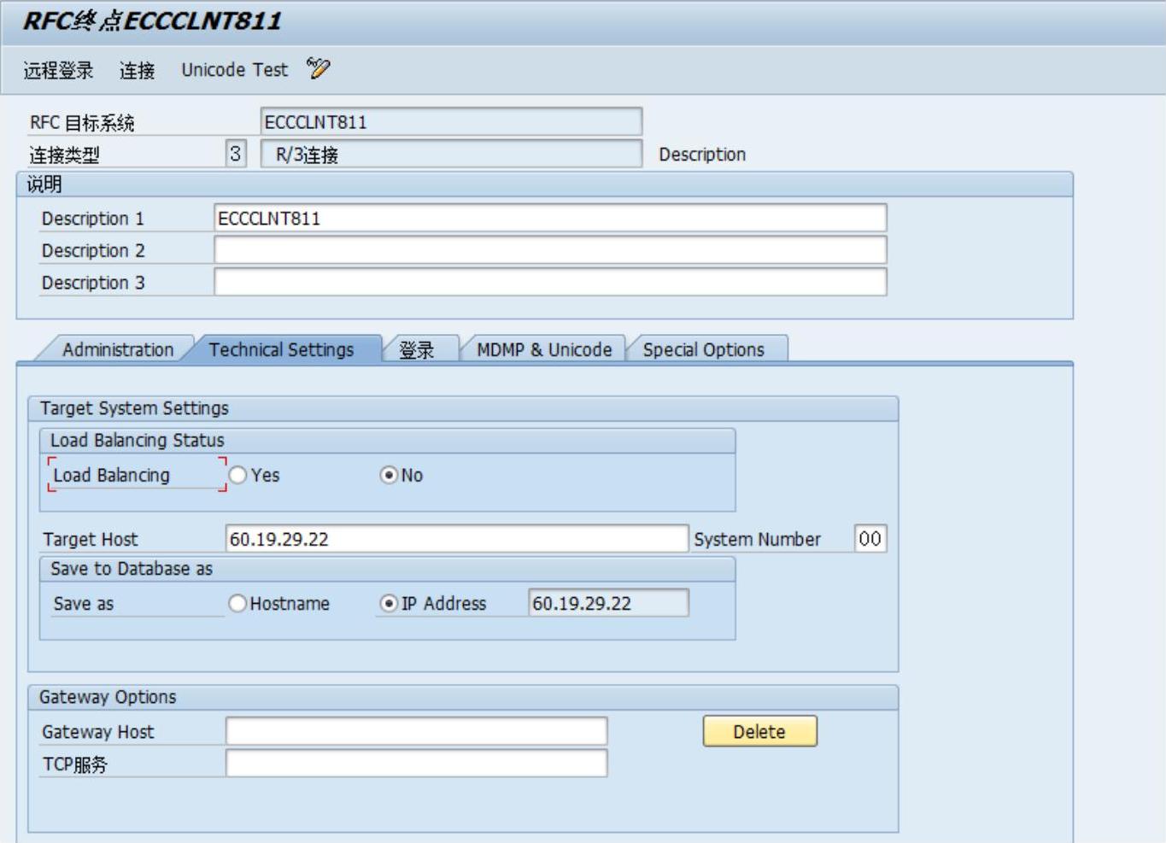Choose Save as IP Address option

pyautogui.click(x=389, y=603)
